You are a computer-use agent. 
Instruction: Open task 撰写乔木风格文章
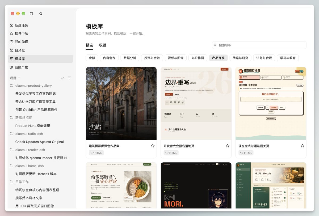(x=29, y=198)
